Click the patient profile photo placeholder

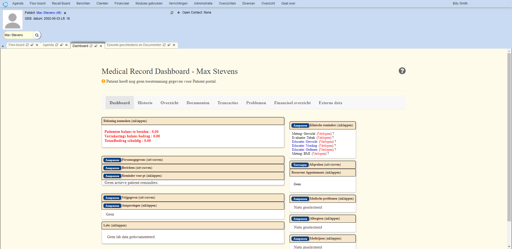(x=13, y=20)
